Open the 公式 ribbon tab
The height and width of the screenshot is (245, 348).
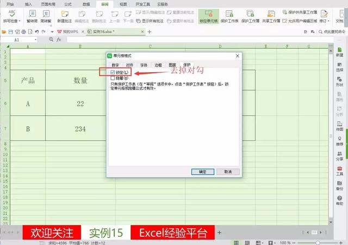click(x=68, y=4)
